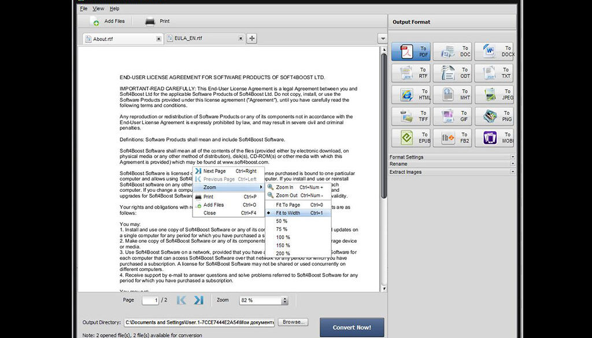Select To FB2 output format
The width and height of the screenshot is (592, 338).
pyautogui.click(x=452, y=138)
